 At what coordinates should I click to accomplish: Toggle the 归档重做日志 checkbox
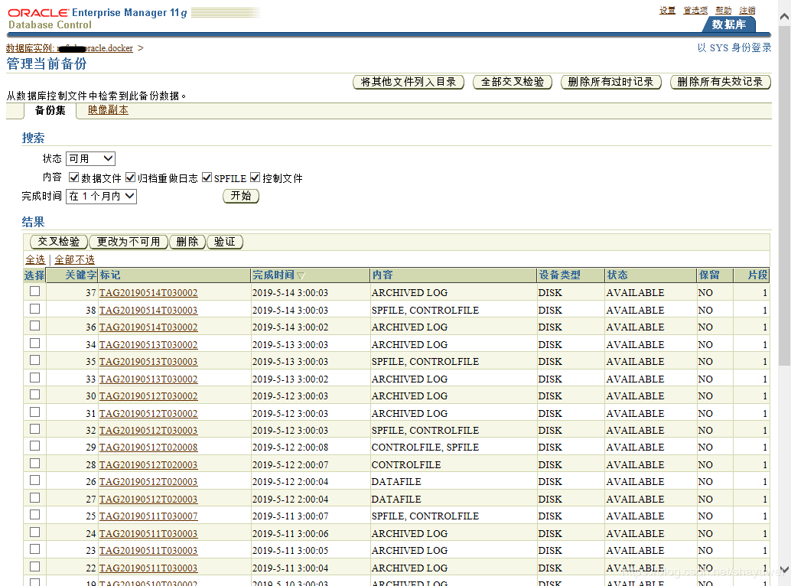click(130, 177)
